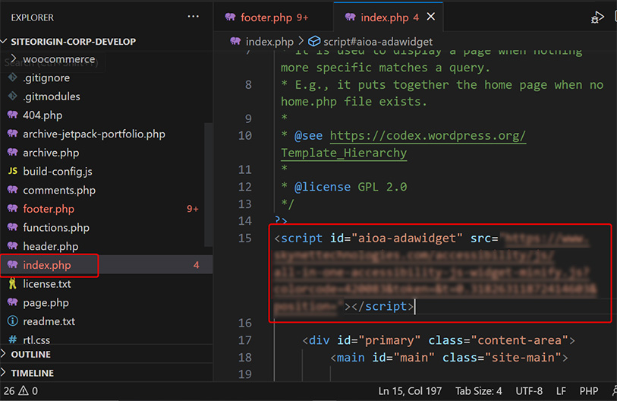Click the diamond icon beside .gitmodules
The image size is (617, 401).
tap(13, 96)
